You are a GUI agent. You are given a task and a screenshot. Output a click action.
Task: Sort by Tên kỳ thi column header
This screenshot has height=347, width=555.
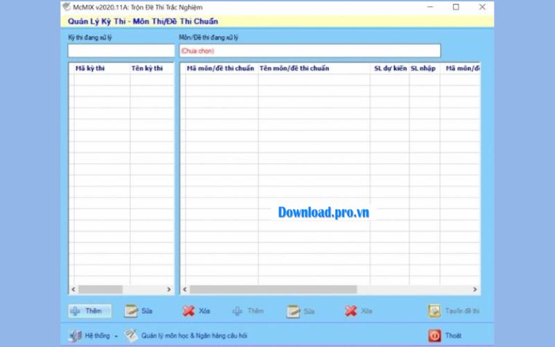(x=147, y=68)
